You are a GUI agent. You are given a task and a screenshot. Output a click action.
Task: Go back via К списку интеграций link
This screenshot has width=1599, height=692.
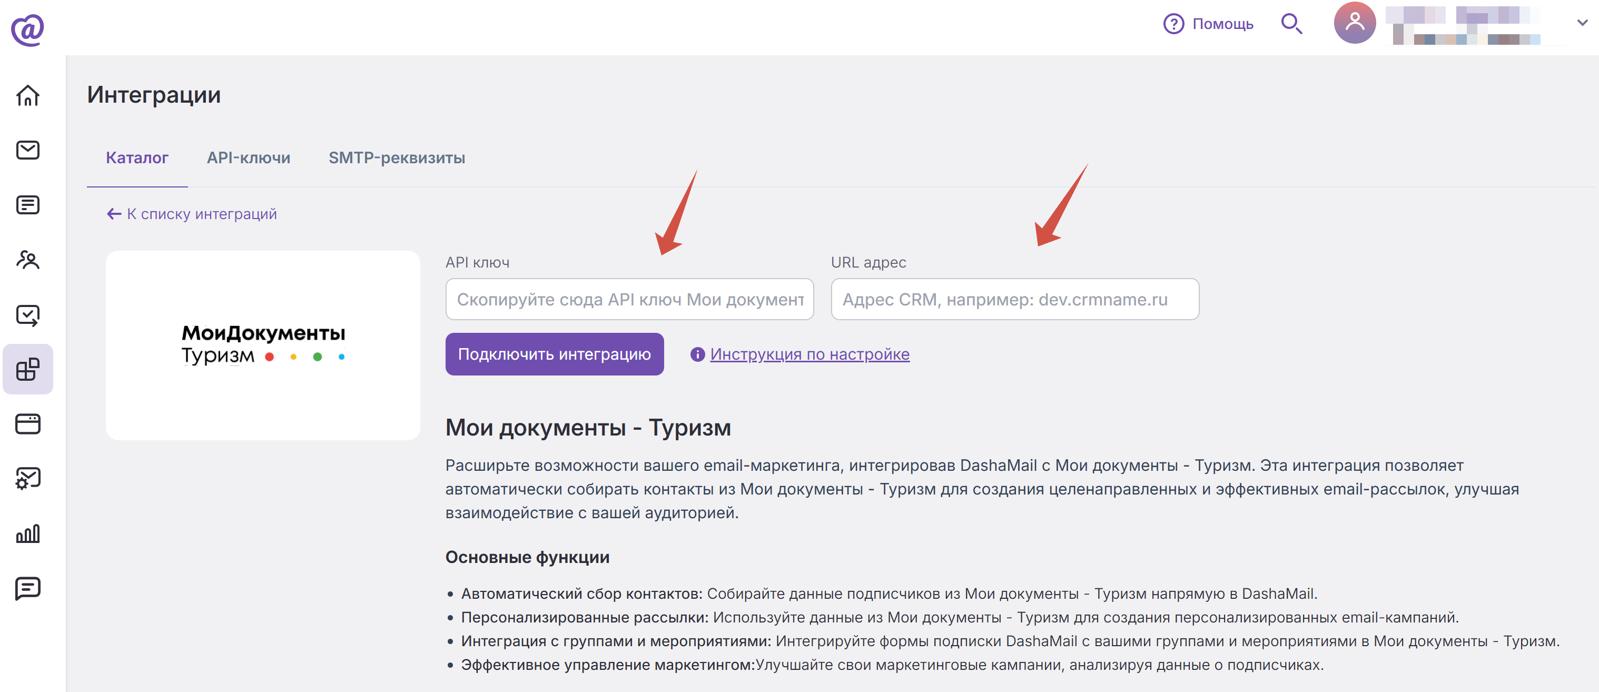click(202, 214)
